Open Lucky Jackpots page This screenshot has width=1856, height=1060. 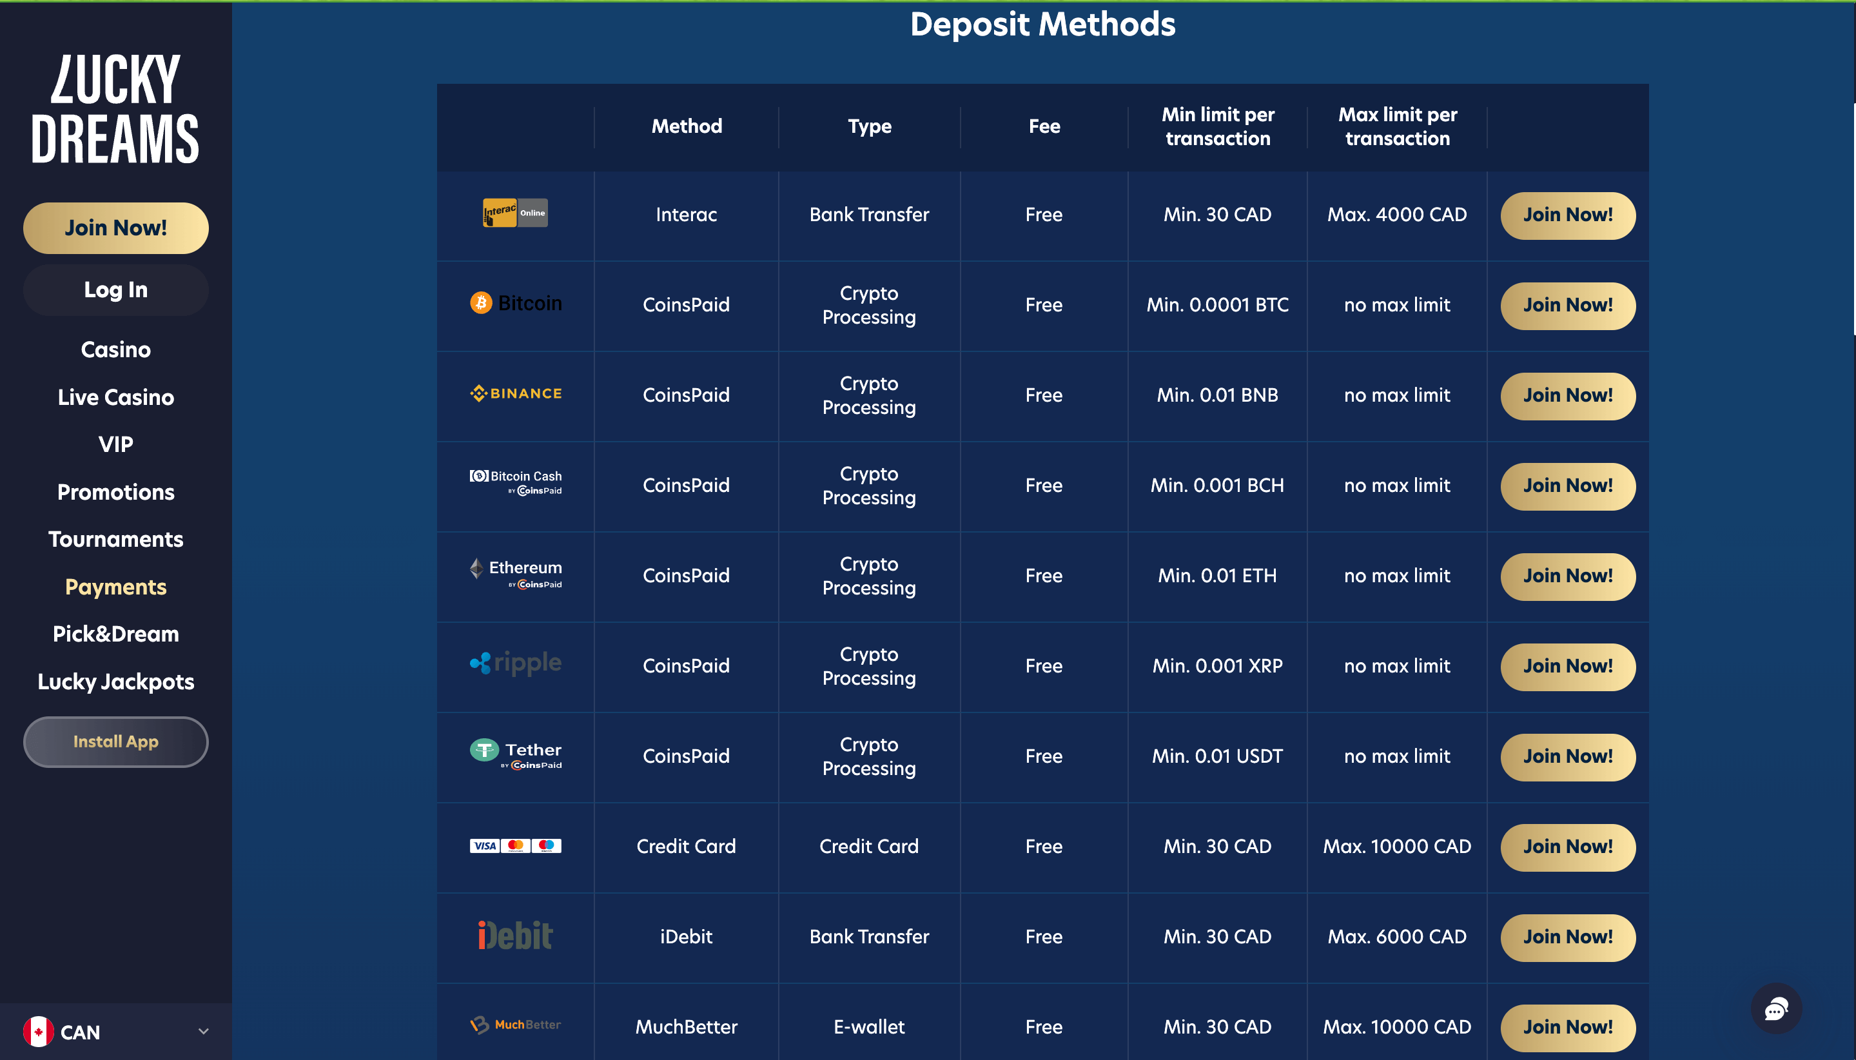tap(116, 682)
